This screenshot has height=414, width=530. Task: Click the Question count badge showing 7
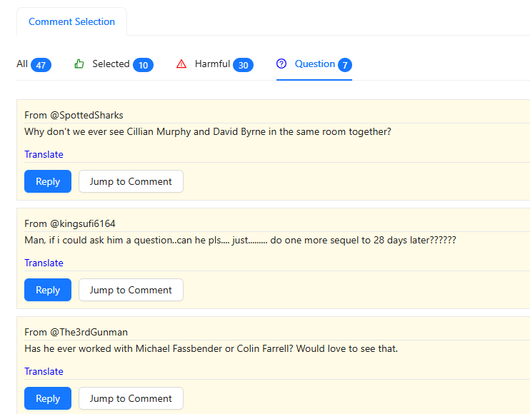point(345,66)
